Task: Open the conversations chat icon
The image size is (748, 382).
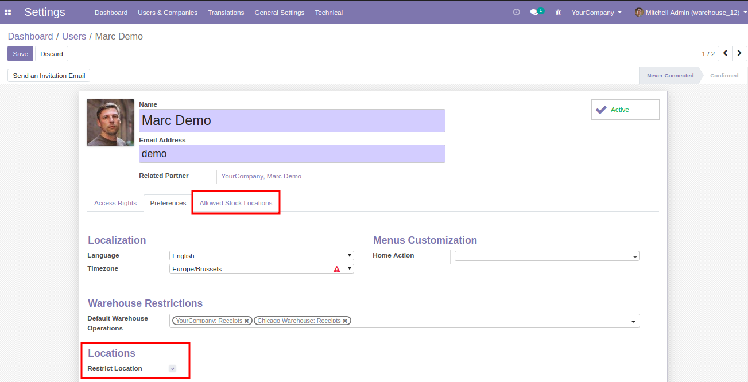Action: 534,12
